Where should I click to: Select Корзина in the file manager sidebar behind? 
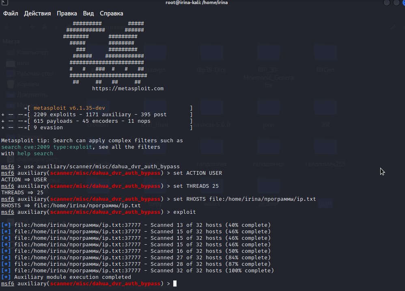(23, 84)
